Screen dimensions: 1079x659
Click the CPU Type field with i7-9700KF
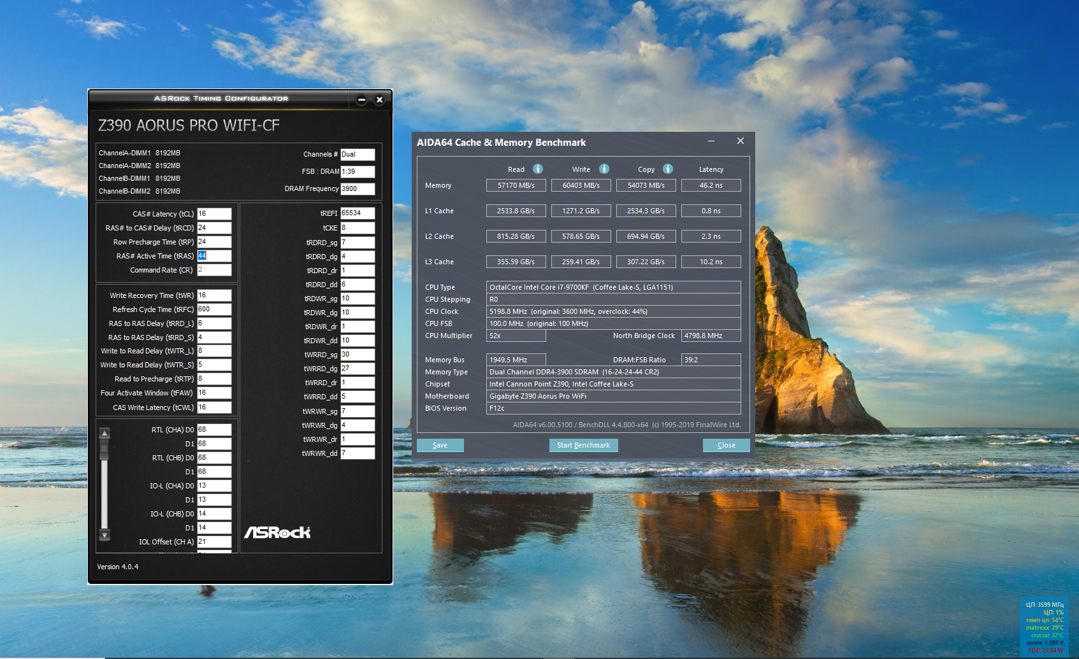614,287
